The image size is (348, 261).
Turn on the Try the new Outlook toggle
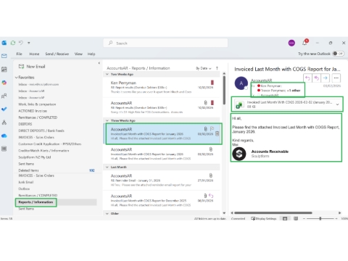click(338, 54)
